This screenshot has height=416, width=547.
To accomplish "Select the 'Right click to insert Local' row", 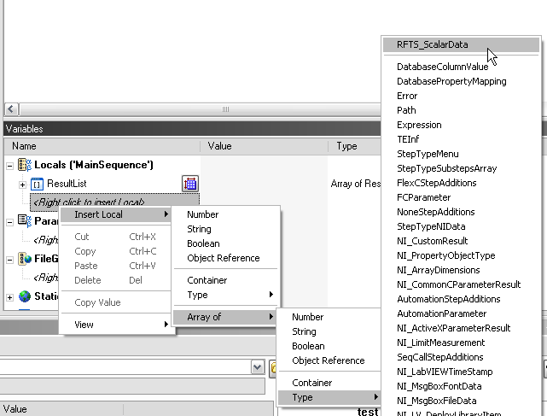I will tap(114, 202).
